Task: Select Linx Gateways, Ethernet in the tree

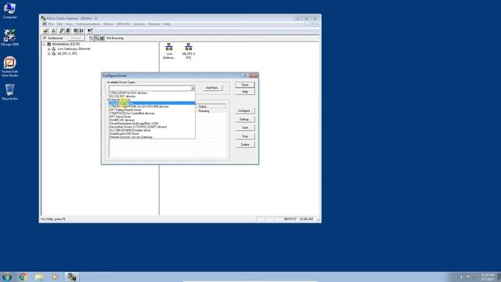Action: tap(74, 49)
